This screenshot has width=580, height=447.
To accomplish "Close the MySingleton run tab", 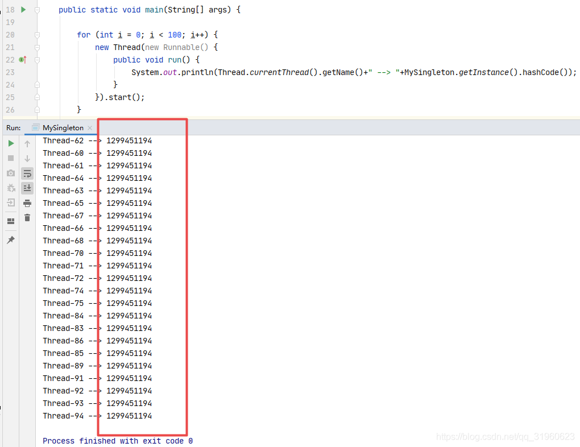I will pyautogui.click(x=90, y=127).
